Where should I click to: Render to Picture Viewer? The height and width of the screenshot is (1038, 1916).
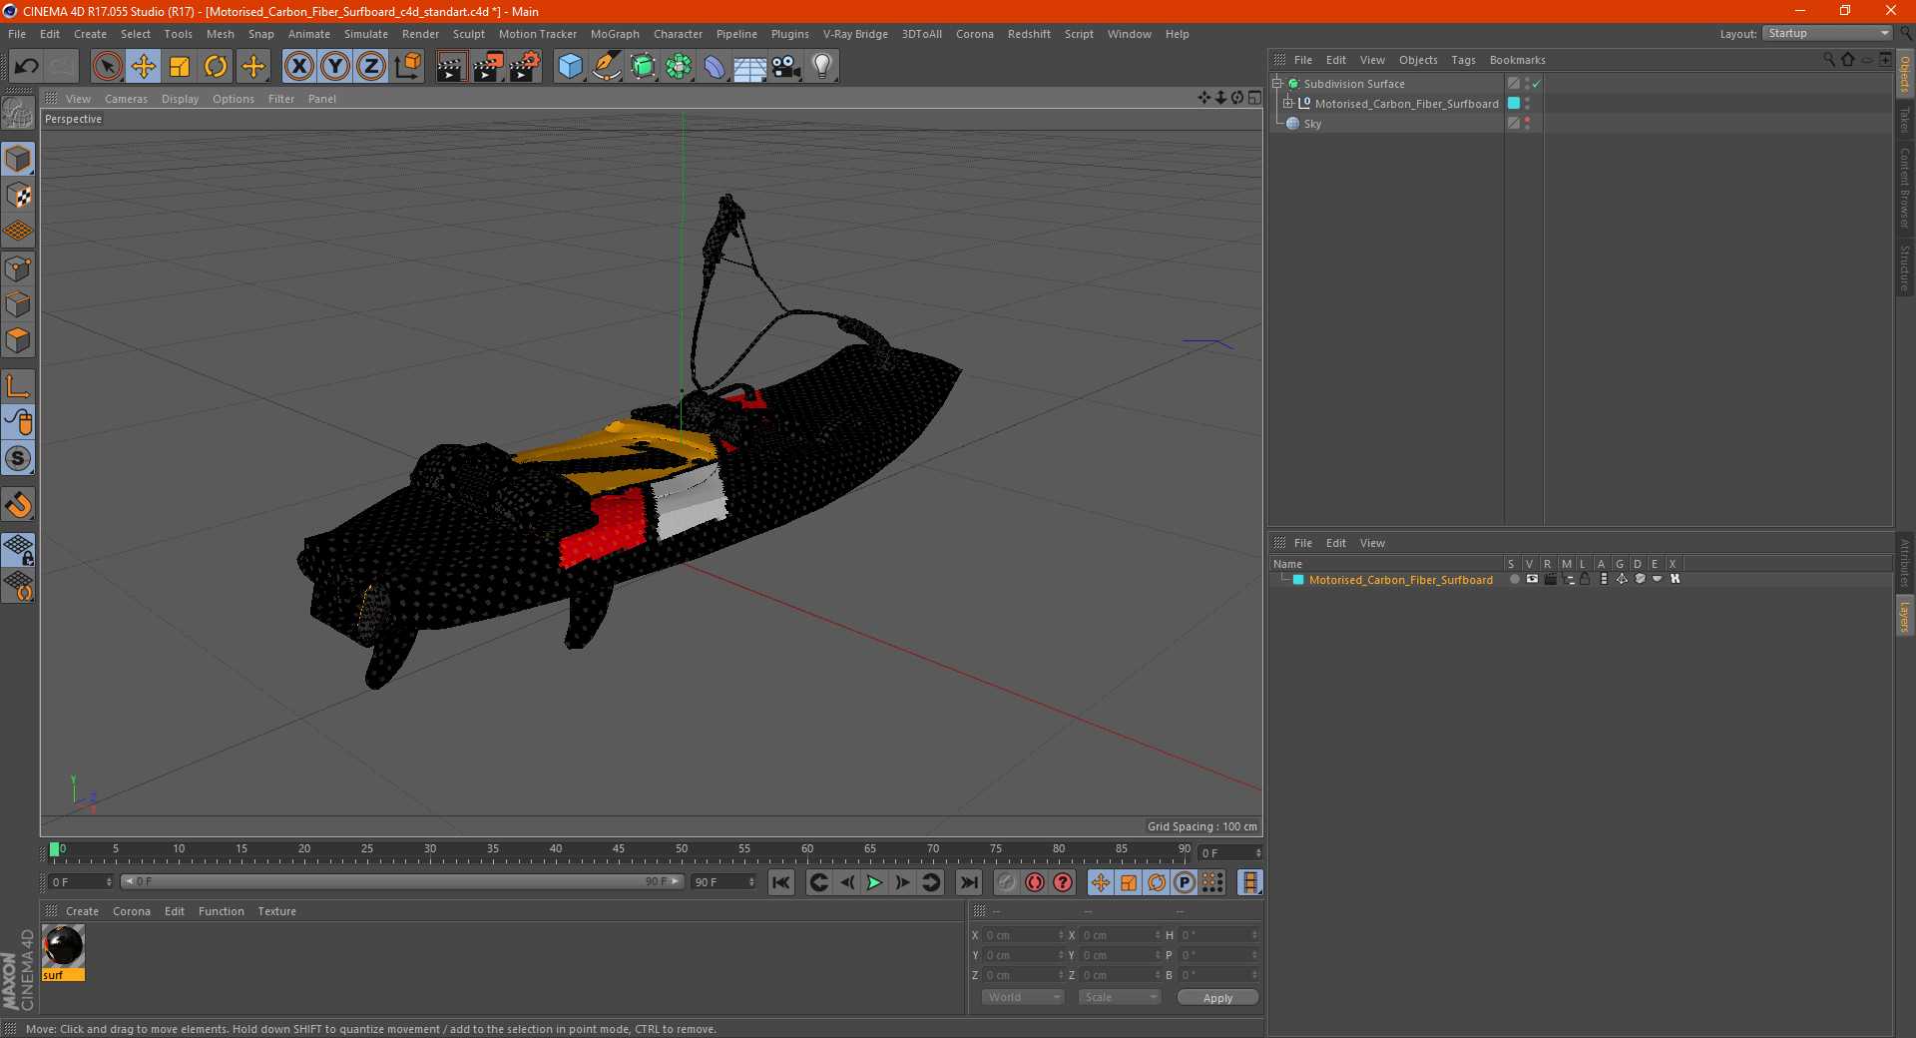[488, 67]
